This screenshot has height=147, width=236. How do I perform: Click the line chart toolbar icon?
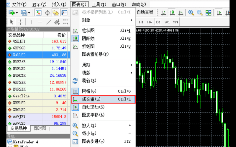[x=181, y=13]
